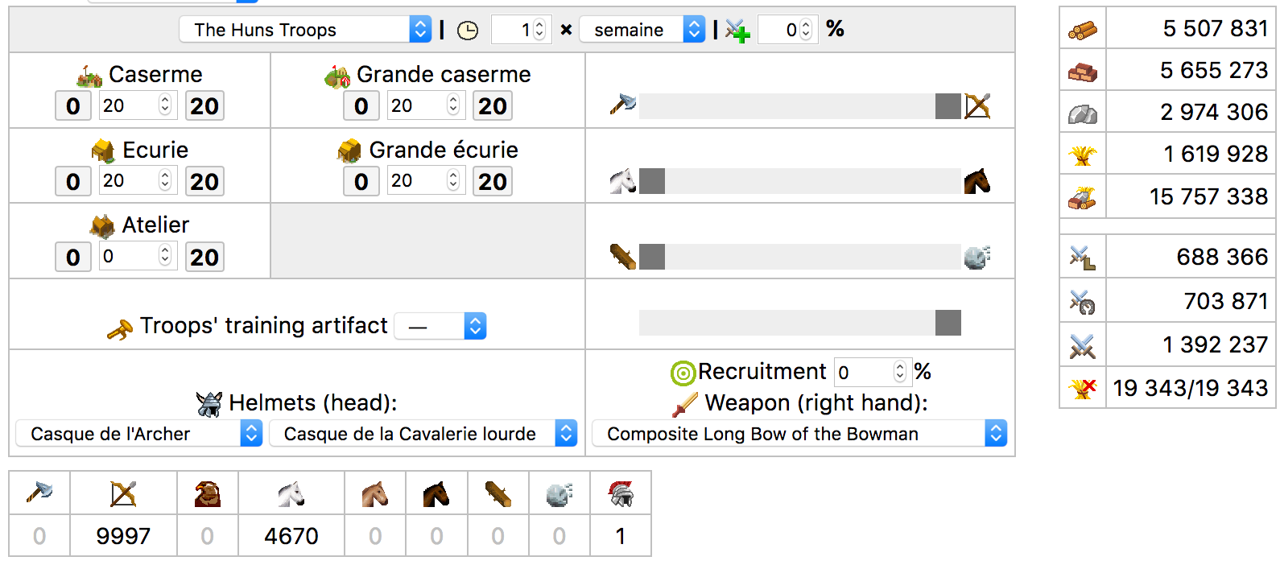Screen dimensions: 1280x565
Task: Click the Recruitment percentage stepper
Action: tap(900, 372)
